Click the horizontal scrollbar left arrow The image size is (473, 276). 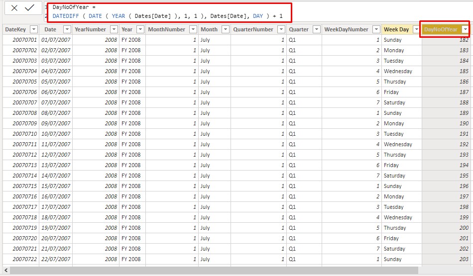coord(6,270)
